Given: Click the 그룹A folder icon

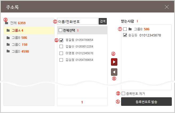Looking at the screenshot, I should (x=9, y=30).
